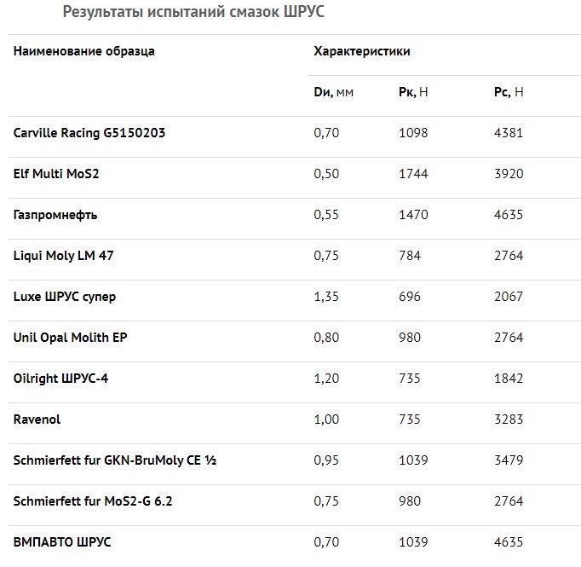Click the 1744 value in Elf row
This screenshot has width=581, height=567.
(x=413, y=174)
